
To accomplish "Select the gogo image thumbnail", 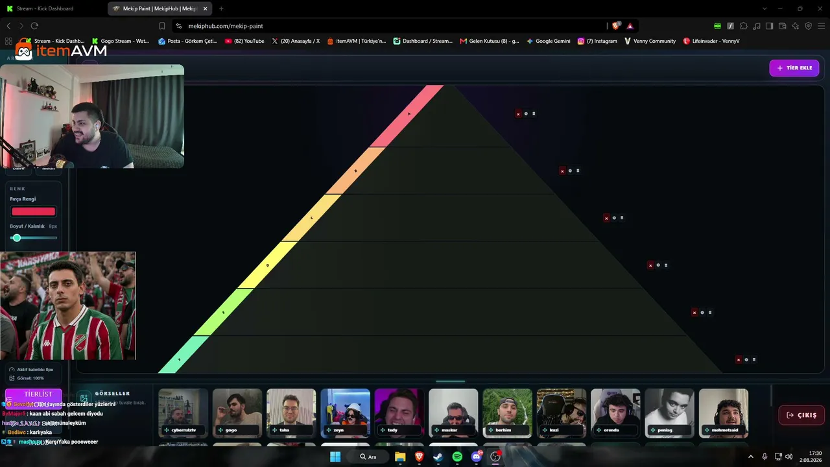I will (x=237, y=413).
